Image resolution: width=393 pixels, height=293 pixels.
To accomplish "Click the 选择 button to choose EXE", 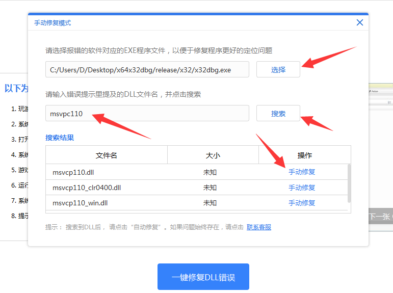I will coord(278,69).
